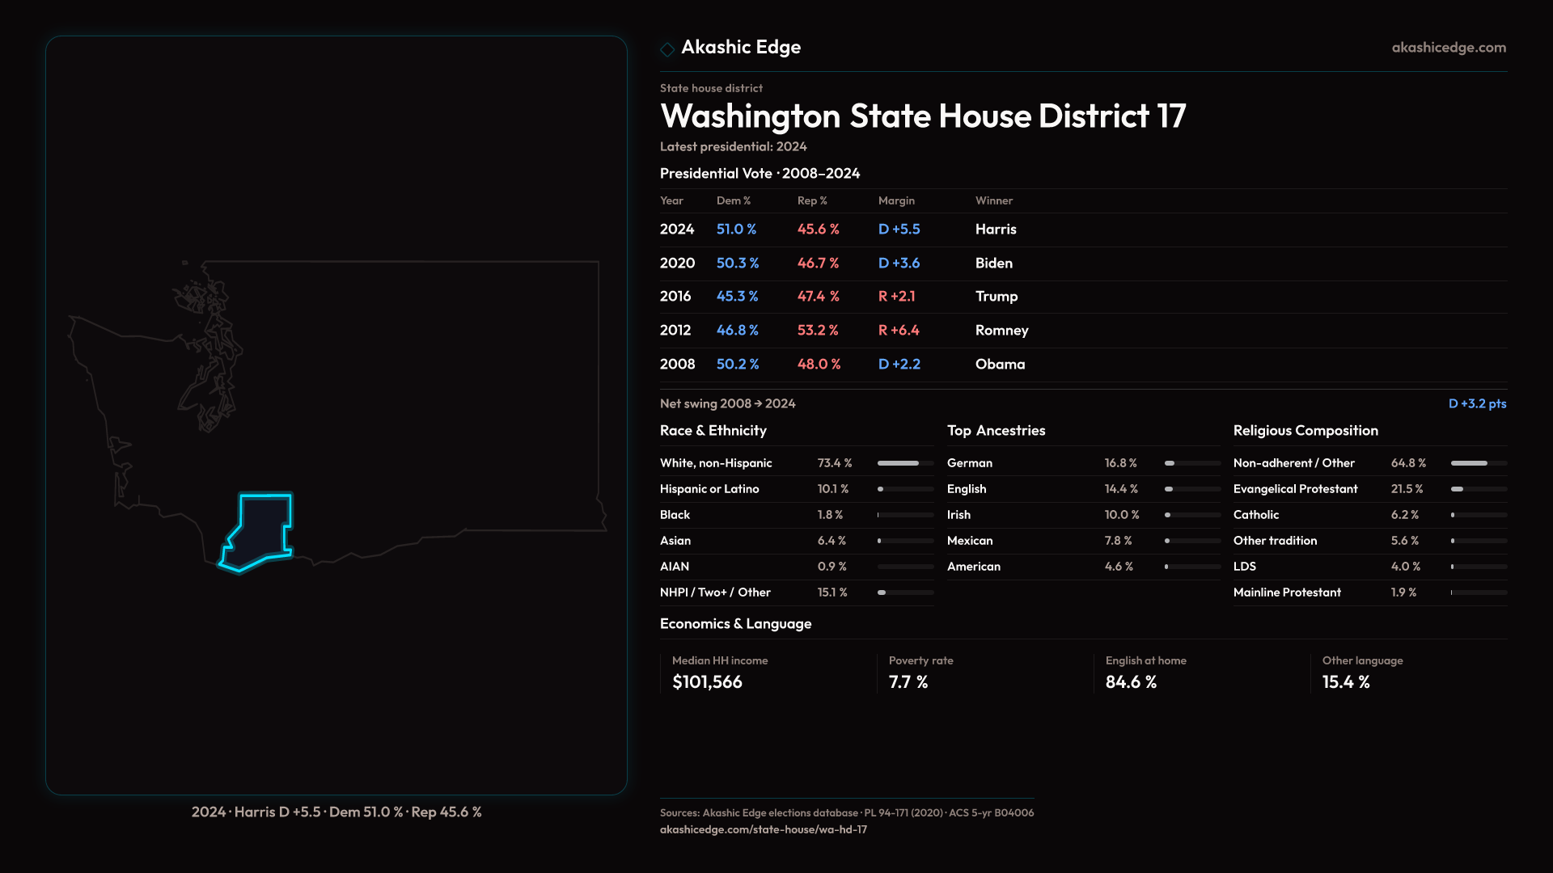The width and height of the screenshot is (1553, 873).
Task: Click the Washington State House District 17 title
Action: tap(922, 116)
